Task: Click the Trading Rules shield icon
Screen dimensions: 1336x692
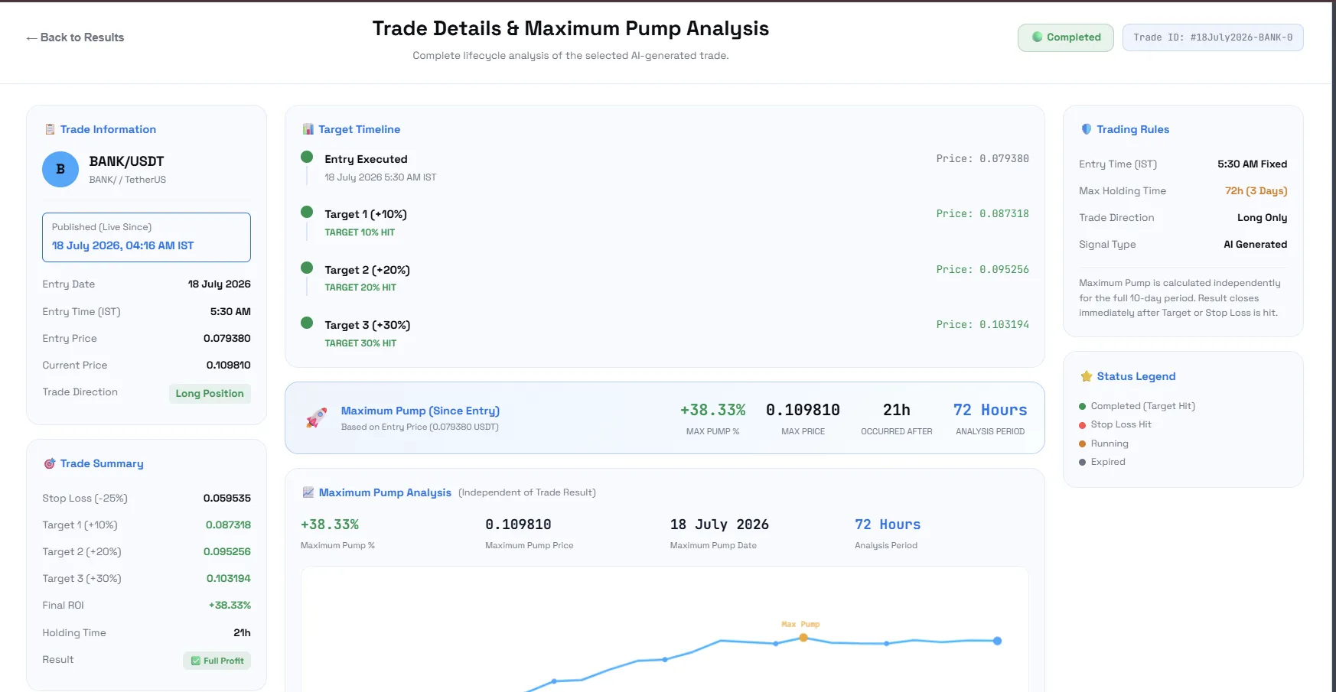Action: 1086,129
